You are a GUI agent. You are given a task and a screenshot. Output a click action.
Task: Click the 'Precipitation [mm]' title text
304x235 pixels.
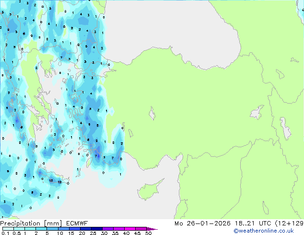[x=31, y=223]
